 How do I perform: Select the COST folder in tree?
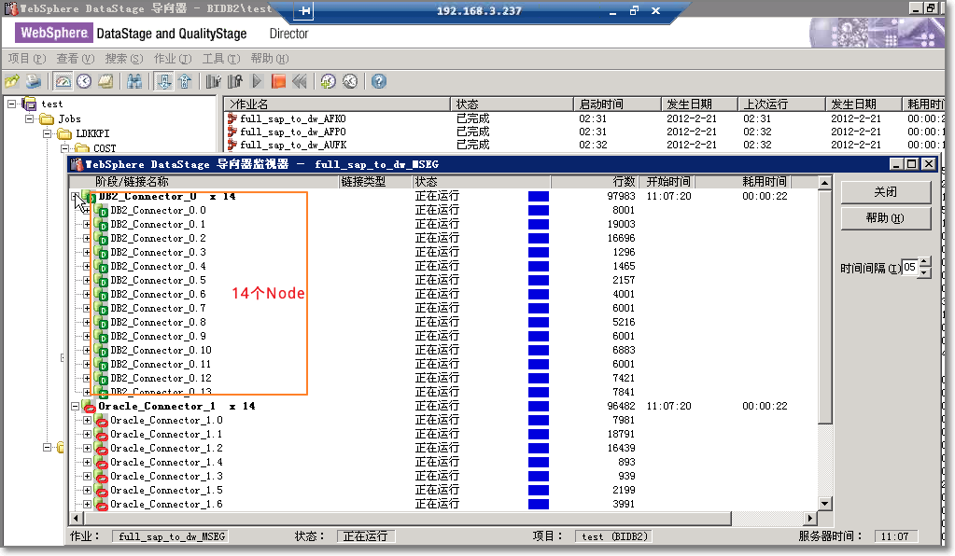coord(105,148)
